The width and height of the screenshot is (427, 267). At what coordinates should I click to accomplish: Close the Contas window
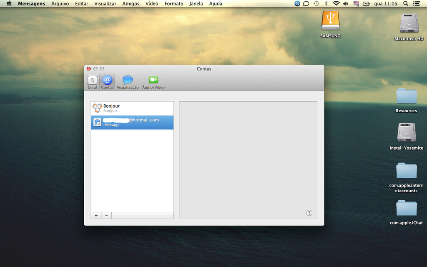coord(89,69)
